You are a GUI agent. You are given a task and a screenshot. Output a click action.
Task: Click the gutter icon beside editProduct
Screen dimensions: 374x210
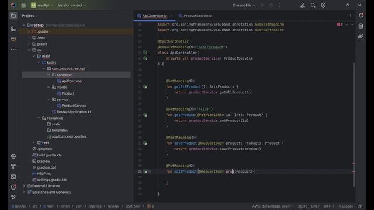pos(146,171)
